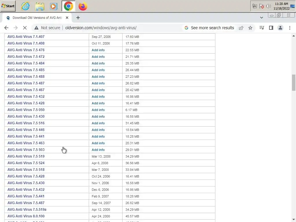Open AVG Anti Virus 7.5 516 link

[x=26, y=123]
